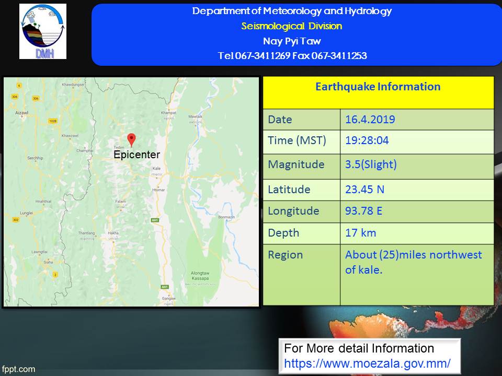The image size is (502, 376).
Task: Click Khampat town label on map
Action: coord(168,113)
